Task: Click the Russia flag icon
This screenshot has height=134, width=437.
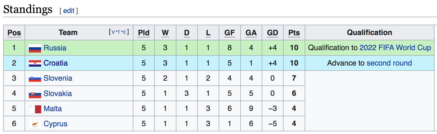Action: (x=35, y=48)
